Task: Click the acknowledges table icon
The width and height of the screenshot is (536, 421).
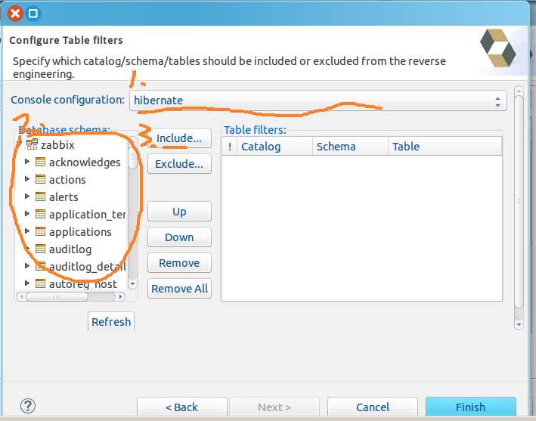Action: 41,163
